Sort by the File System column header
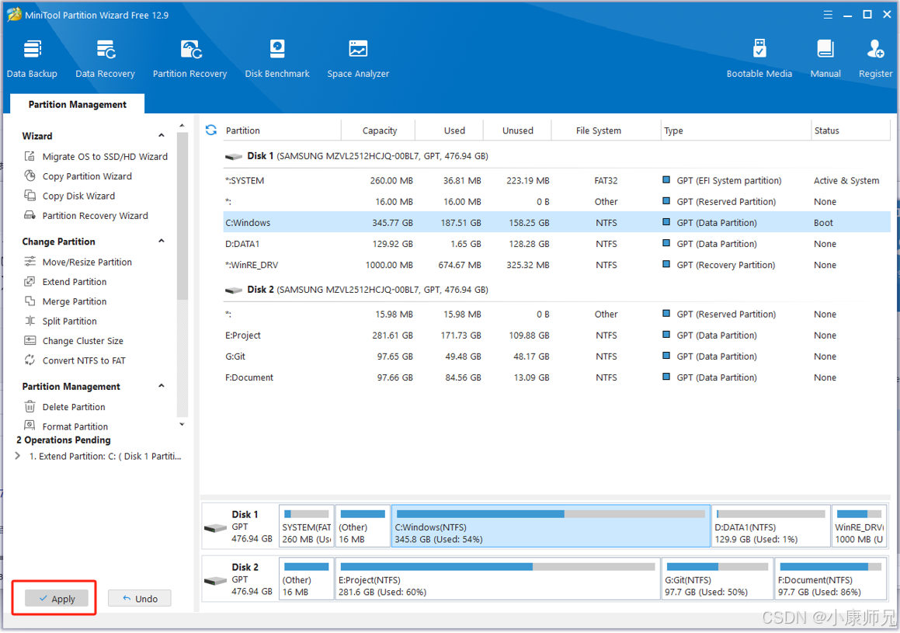 (x=606, y=130)
